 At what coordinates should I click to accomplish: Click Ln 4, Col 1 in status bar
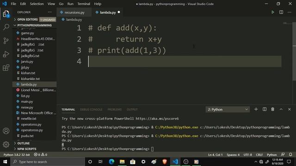215,155
